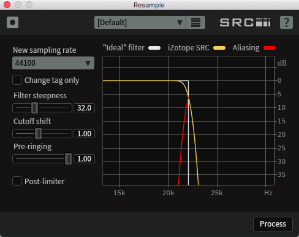
Task: Click the red Aliasing legend swatch
Action: pos(270,48)
